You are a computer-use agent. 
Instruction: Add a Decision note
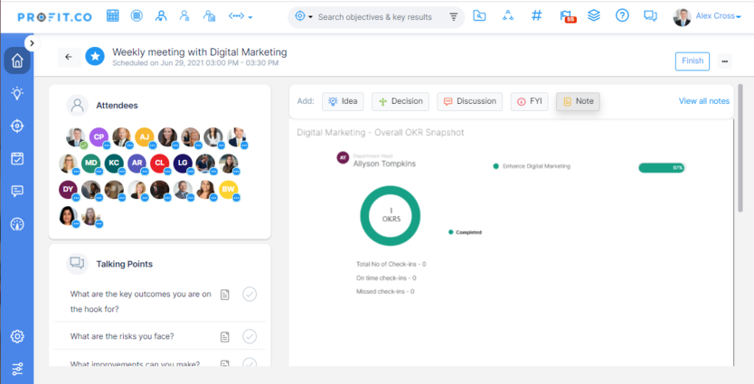pos(401,101)
